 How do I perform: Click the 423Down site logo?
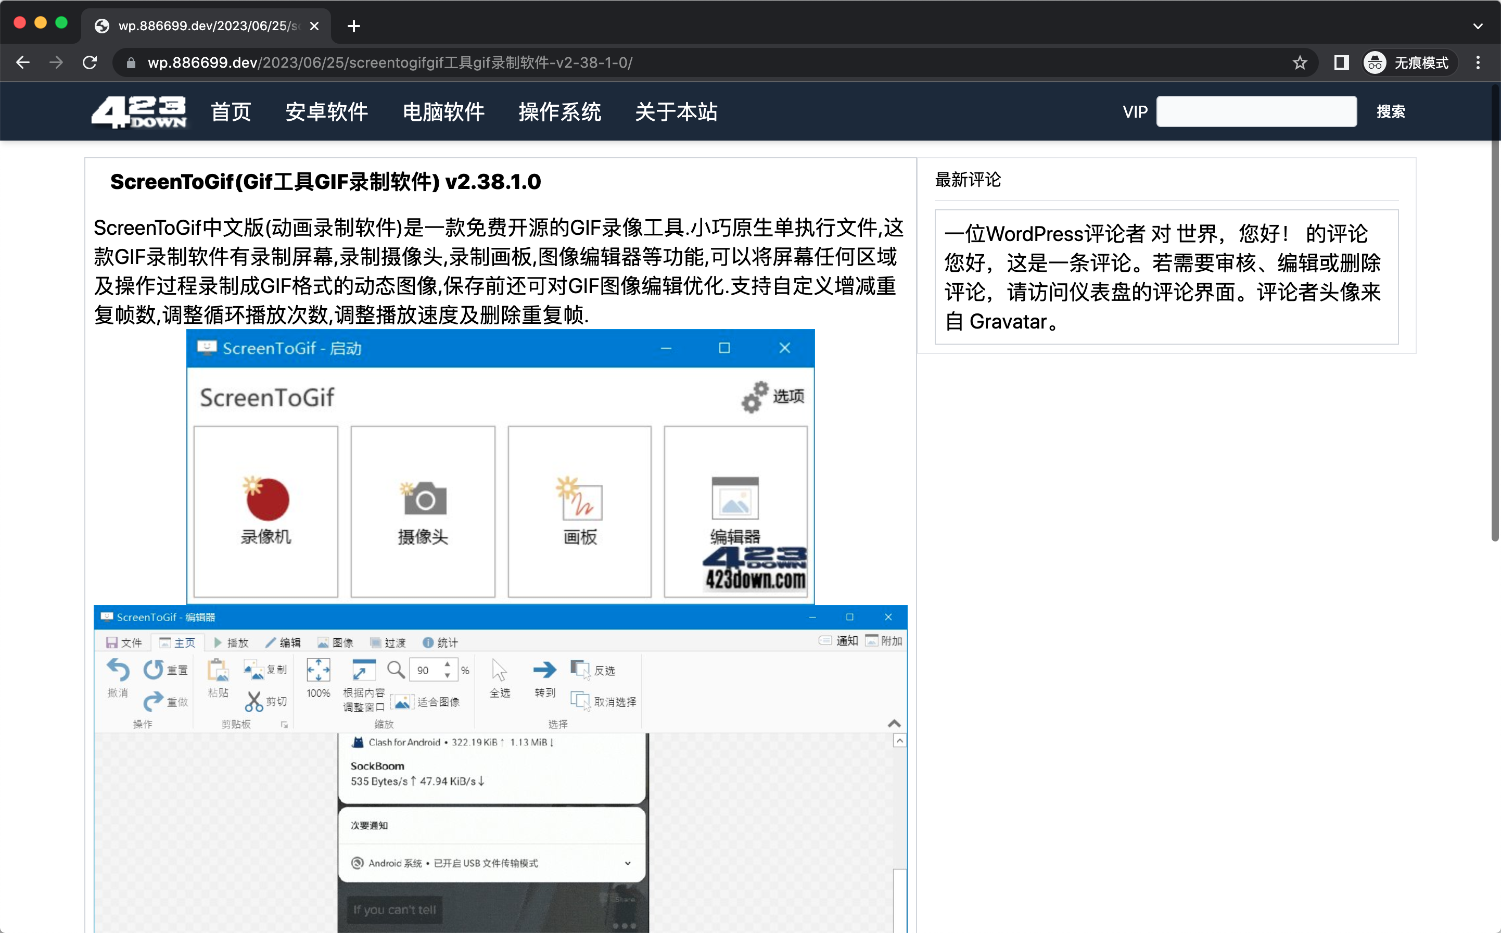pos(139,112)
